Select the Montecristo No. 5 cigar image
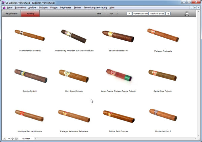This screenshot has height=142, width=202. (x=163, y=115)
